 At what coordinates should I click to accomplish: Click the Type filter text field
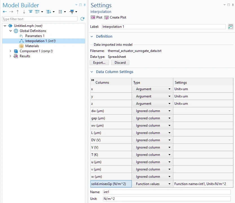pos(39,19)
